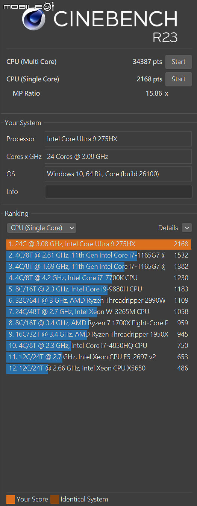Click the Details label in Ranking

(x=168, y=228)
